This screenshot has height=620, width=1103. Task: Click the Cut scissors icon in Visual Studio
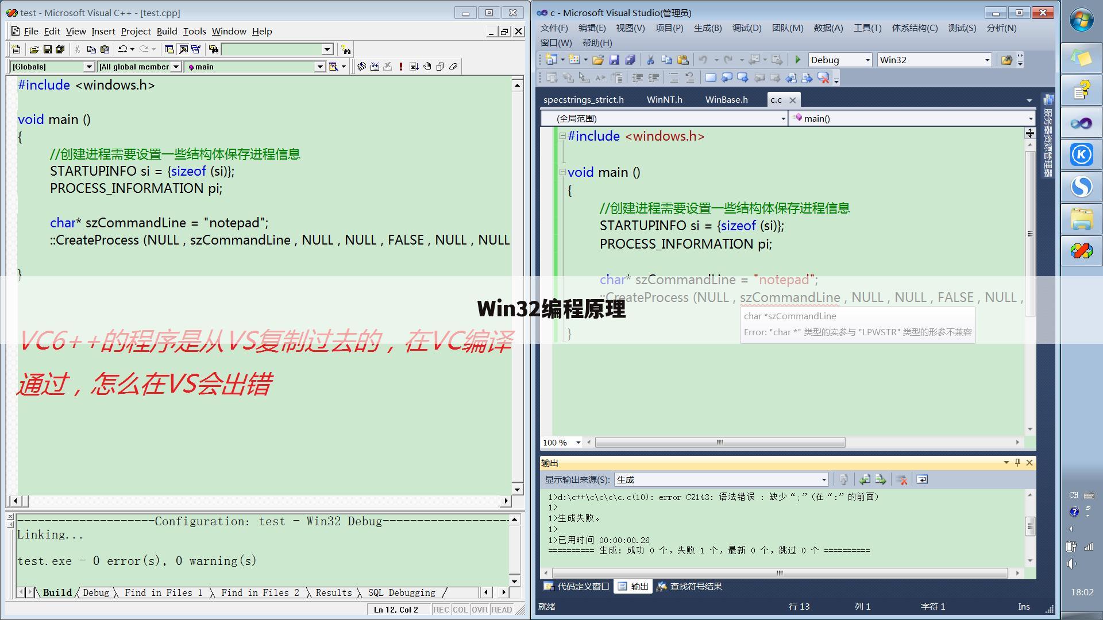click(650, 60)
